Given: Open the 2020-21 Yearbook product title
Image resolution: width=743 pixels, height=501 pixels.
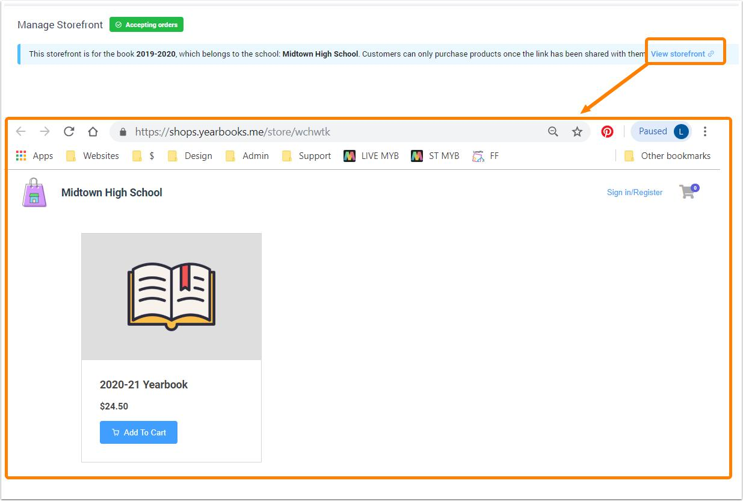Looking at the screenshot, I should click(144, 385).
